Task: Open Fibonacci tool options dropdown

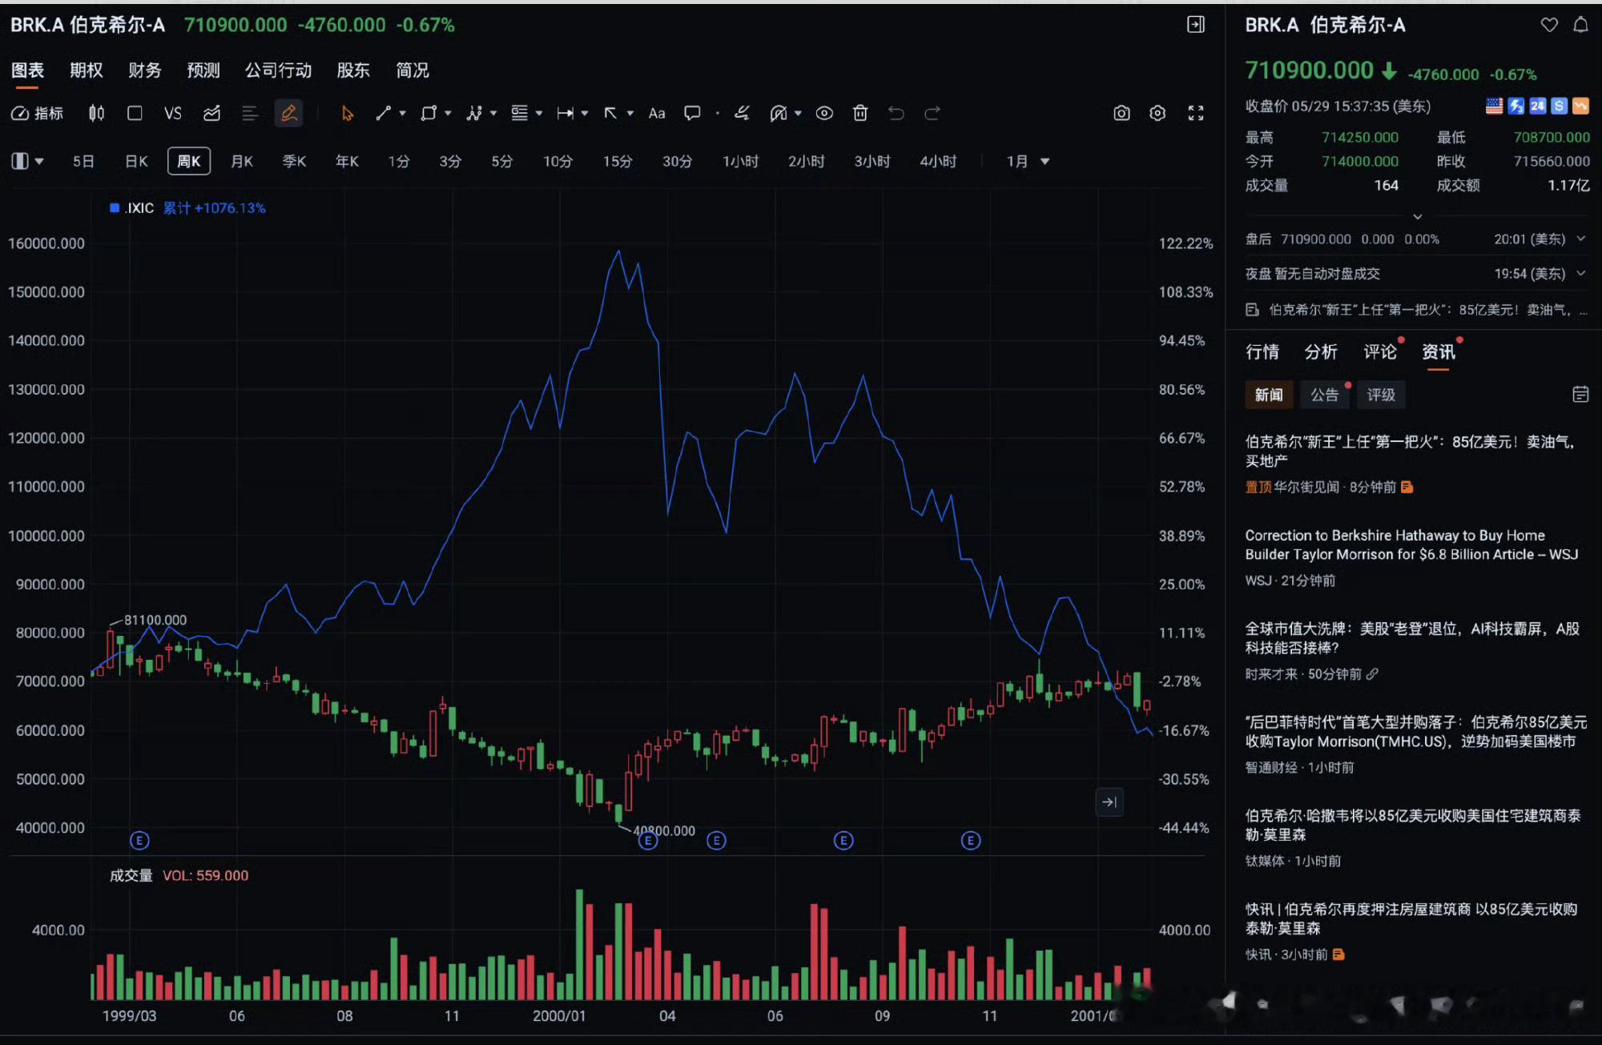Action: coord(539,113)
